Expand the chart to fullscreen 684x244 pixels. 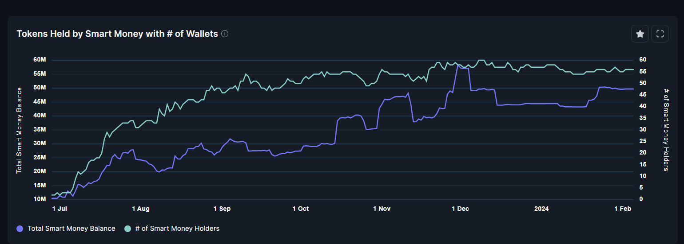pyautogui.click(x=660, y=34)
